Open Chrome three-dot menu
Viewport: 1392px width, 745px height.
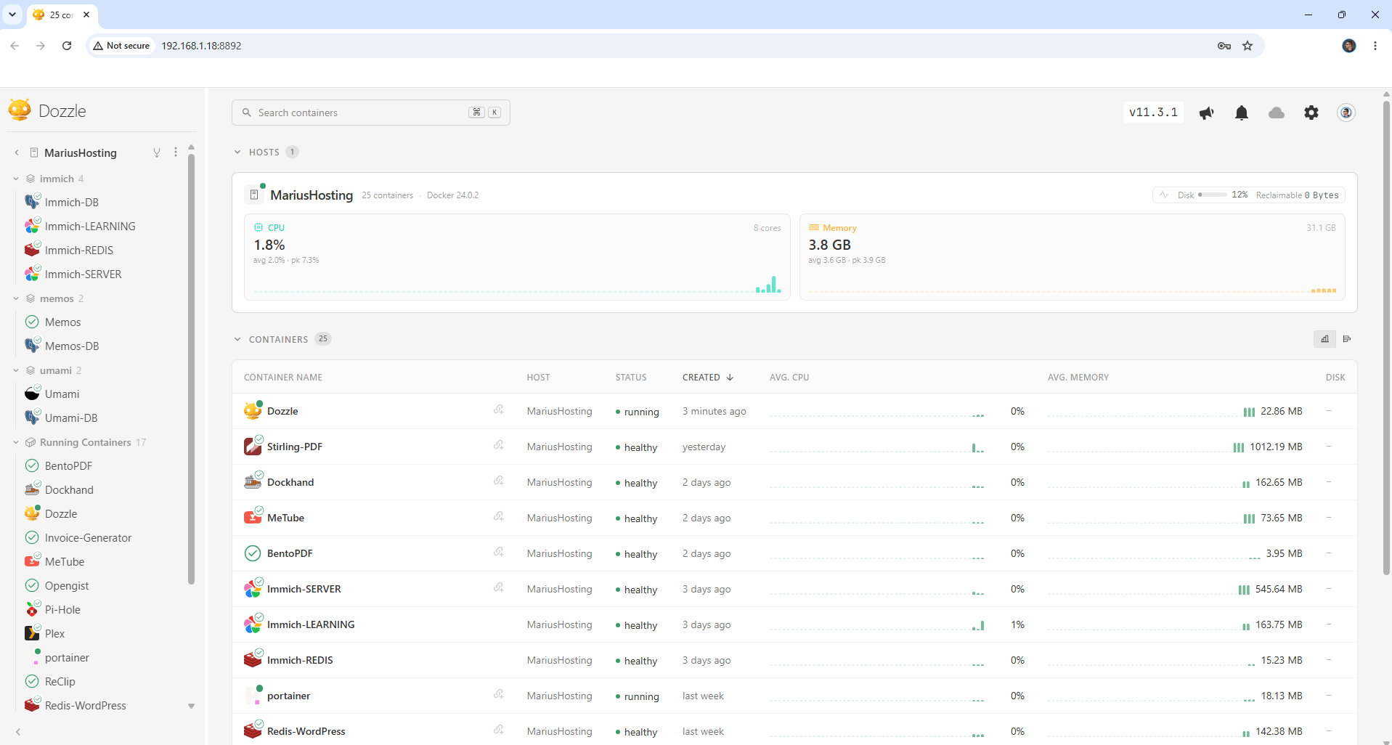point(1375,46)
